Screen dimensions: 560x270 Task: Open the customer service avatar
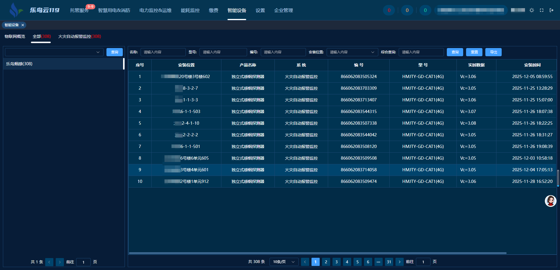tap(550, 201)
